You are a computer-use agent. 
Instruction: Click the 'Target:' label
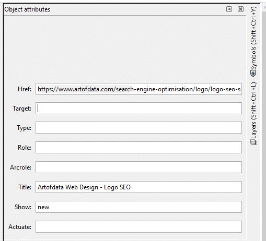(x=22, y=109)
